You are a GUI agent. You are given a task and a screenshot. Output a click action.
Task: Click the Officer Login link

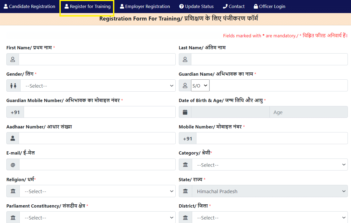[269, 6]
